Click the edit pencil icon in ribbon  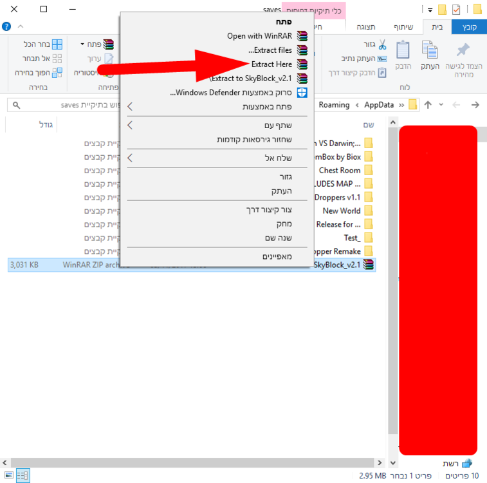(109, 59)
